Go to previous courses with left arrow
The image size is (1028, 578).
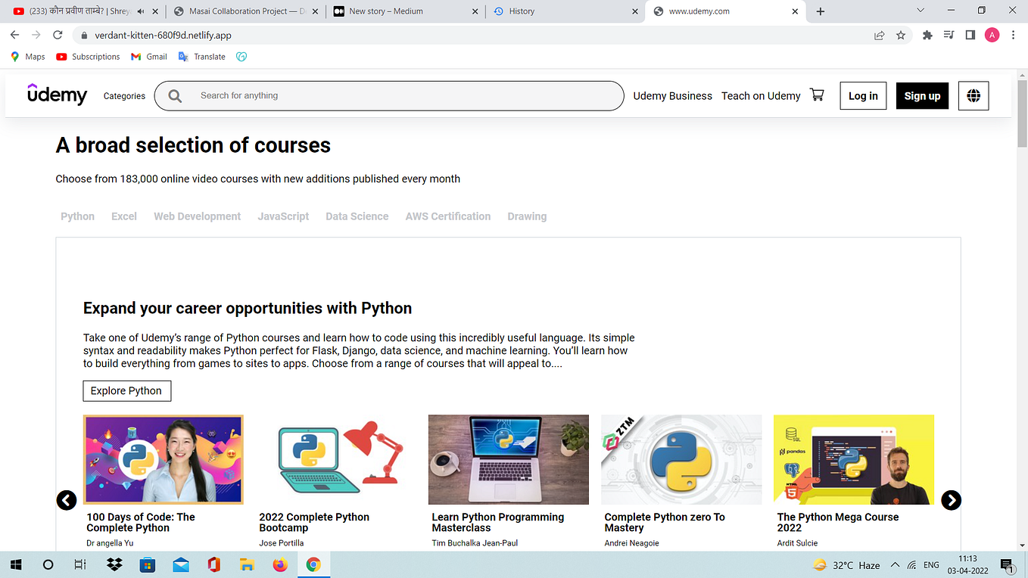point(67,500)
